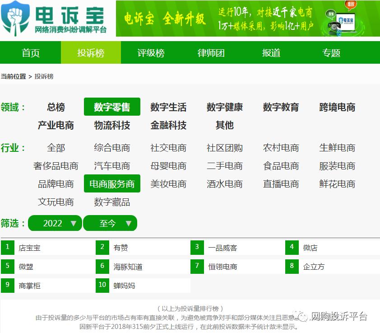This screenshot has height=333, width=380.
Task: Open the 2022 year filter dropdown
Action: pyautogui.click(x=54, y=223)
